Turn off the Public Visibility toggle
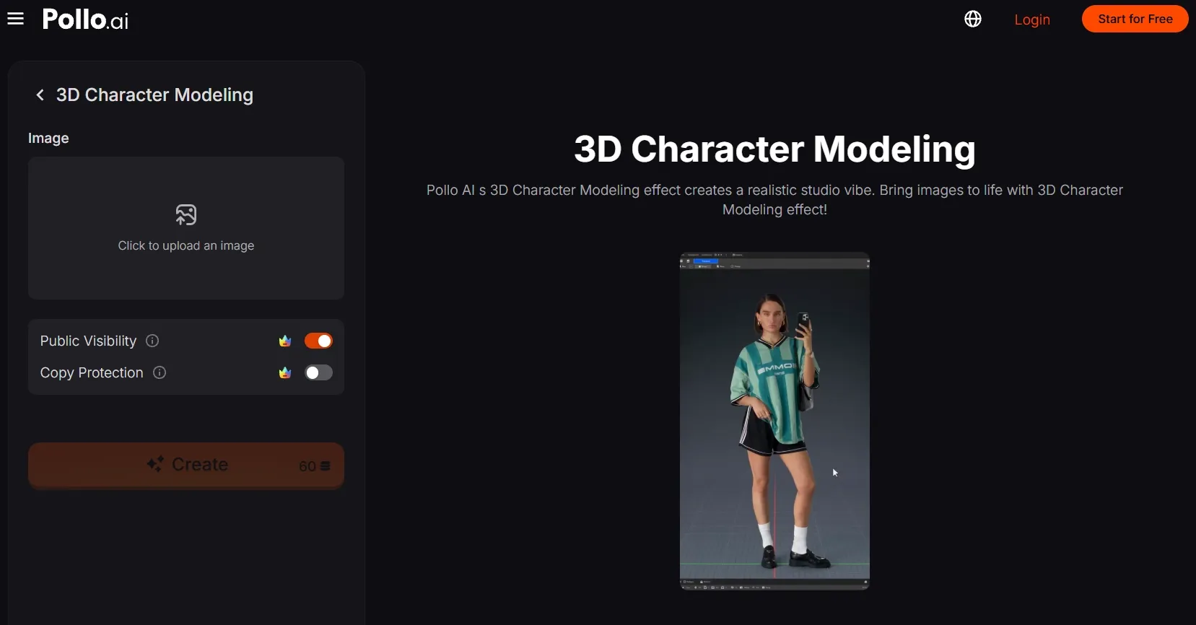This screenshot has width=1196, height=625. (318, 341)
